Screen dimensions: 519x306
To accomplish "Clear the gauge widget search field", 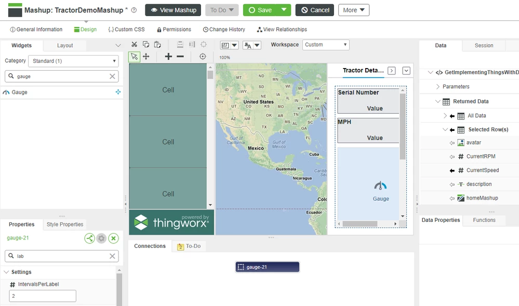I will click(x=112, y=76).
